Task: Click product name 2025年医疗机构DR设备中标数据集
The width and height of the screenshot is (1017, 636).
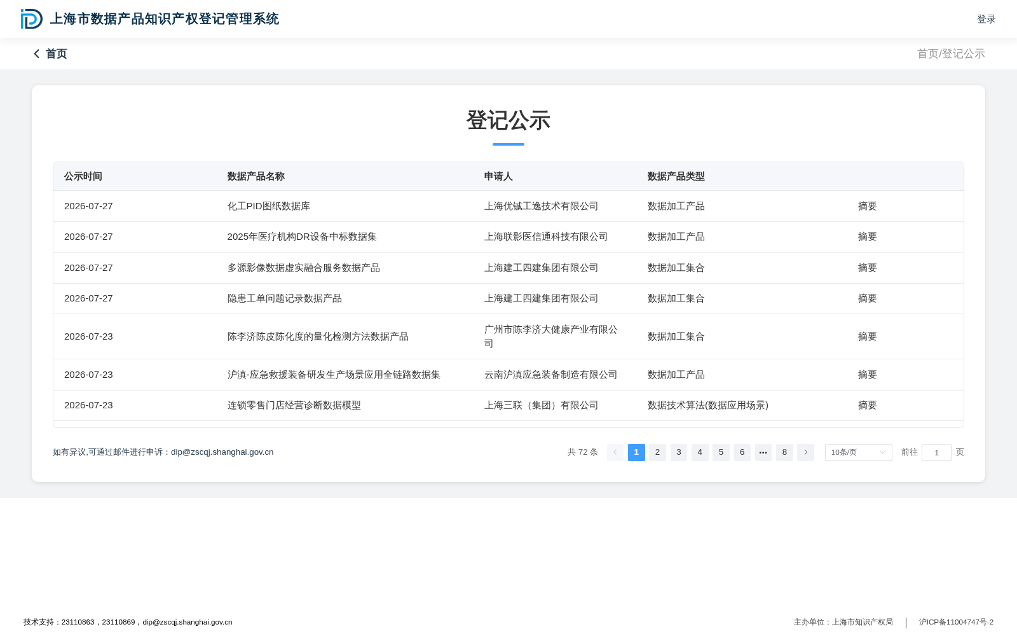Action: pyautogui.click(x=302, y=237)
